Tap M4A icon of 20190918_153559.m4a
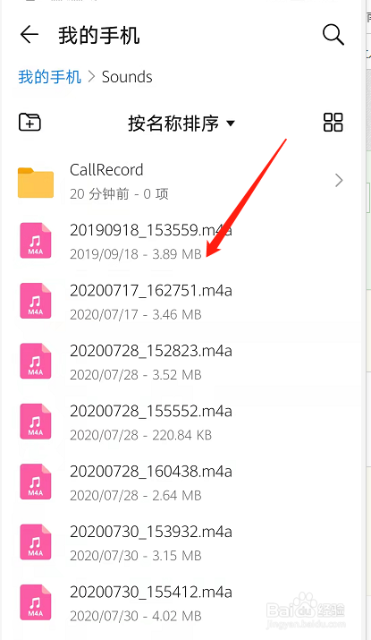Screen dimensions: 371x640 [x=36, y=241]
